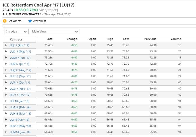Image resolution: width=196 pixels, height=137 pixels.
Task: Open the Main View dropdown
Action: pos(55,31)
